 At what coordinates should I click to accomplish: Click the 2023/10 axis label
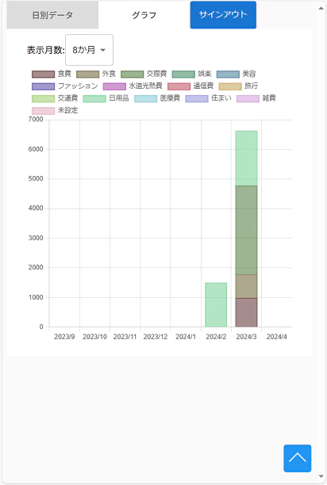click(x=94, y=337)
